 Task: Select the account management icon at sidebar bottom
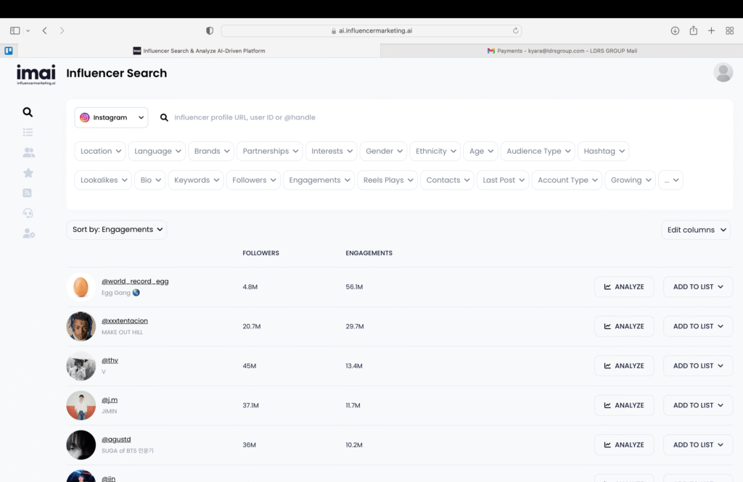(28, 233)
